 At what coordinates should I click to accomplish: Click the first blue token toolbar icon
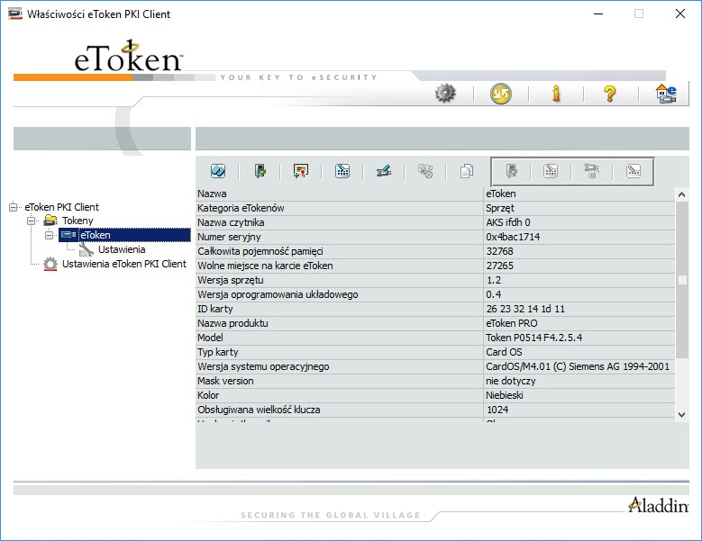[218, 171]
